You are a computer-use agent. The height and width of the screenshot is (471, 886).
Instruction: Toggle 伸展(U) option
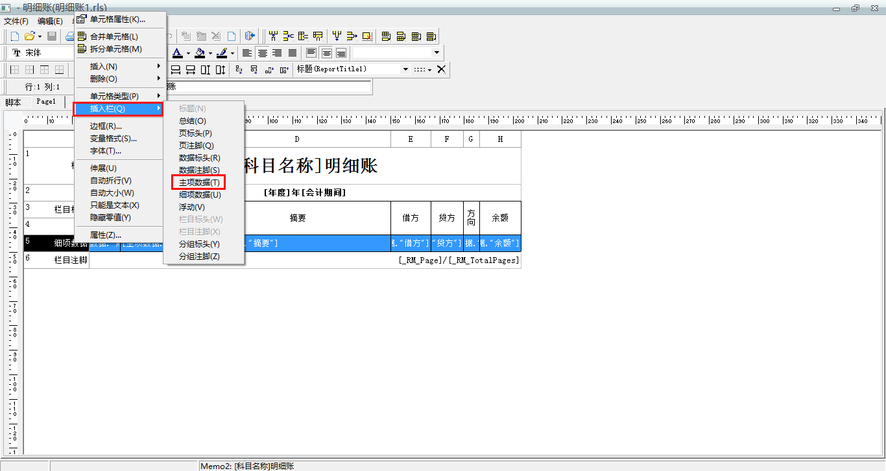pos(120,168)
